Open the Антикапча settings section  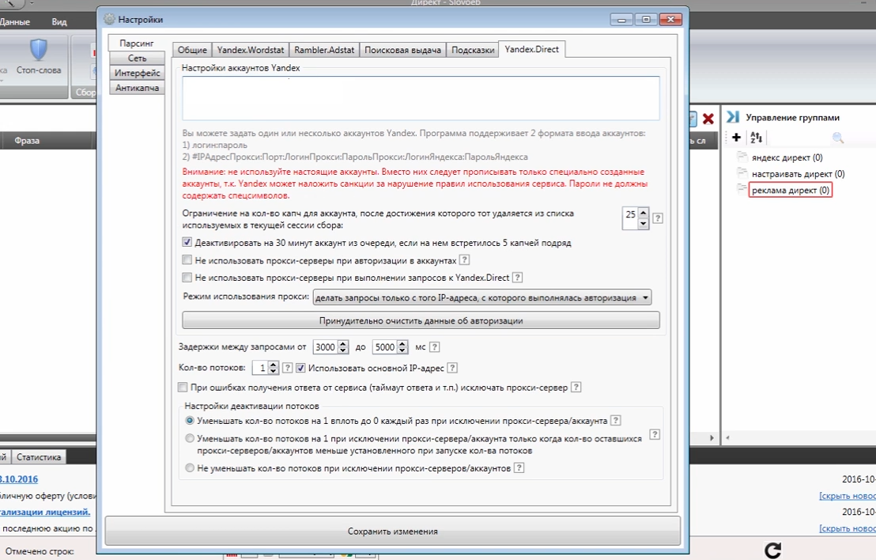pyautogui.click(x=137, y=88)
